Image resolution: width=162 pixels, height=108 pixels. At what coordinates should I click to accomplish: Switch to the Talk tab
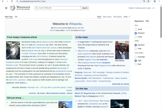coord(16,17)
